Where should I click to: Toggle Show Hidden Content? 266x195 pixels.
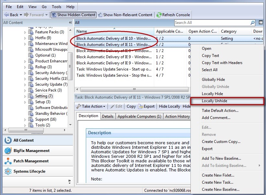pos(73,15)
